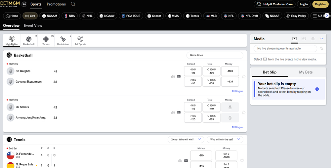Viewport: 332px width, 168px height.
Task: Filter live events by Badminton icon
Action: [x=63, y=40]
